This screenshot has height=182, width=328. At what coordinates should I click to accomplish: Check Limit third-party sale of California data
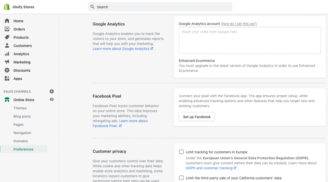tap(181, 178)
